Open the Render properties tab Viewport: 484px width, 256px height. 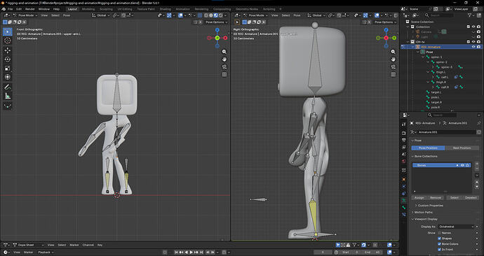click(x=404, y=133)
